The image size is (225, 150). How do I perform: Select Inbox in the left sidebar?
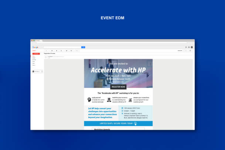tap(34, 56)
